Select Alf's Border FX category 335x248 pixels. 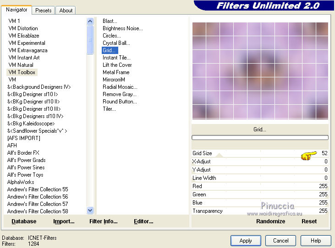tap(23, 153)
